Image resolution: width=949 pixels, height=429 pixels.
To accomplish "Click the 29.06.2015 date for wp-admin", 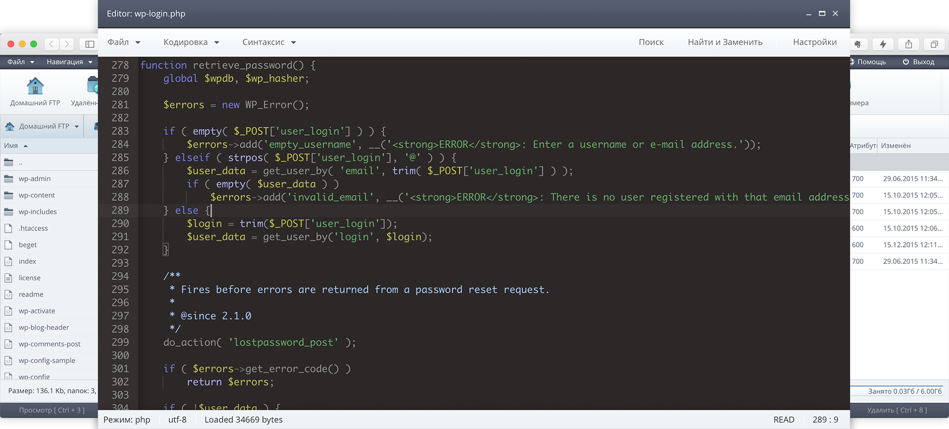I will [913, 179].
